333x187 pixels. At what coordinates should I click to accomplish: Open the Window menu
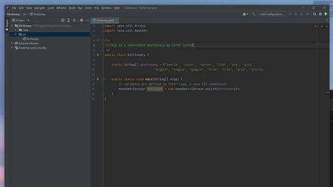pyautogui.click(x=106, y=8)
